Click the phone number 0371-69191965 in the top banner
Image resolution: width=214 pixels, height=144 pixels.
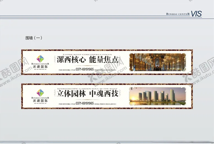(85, 69)
